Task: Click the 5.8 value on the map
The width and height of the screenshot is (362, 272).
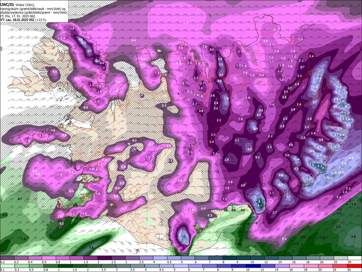Action: [x=339, y=87]
